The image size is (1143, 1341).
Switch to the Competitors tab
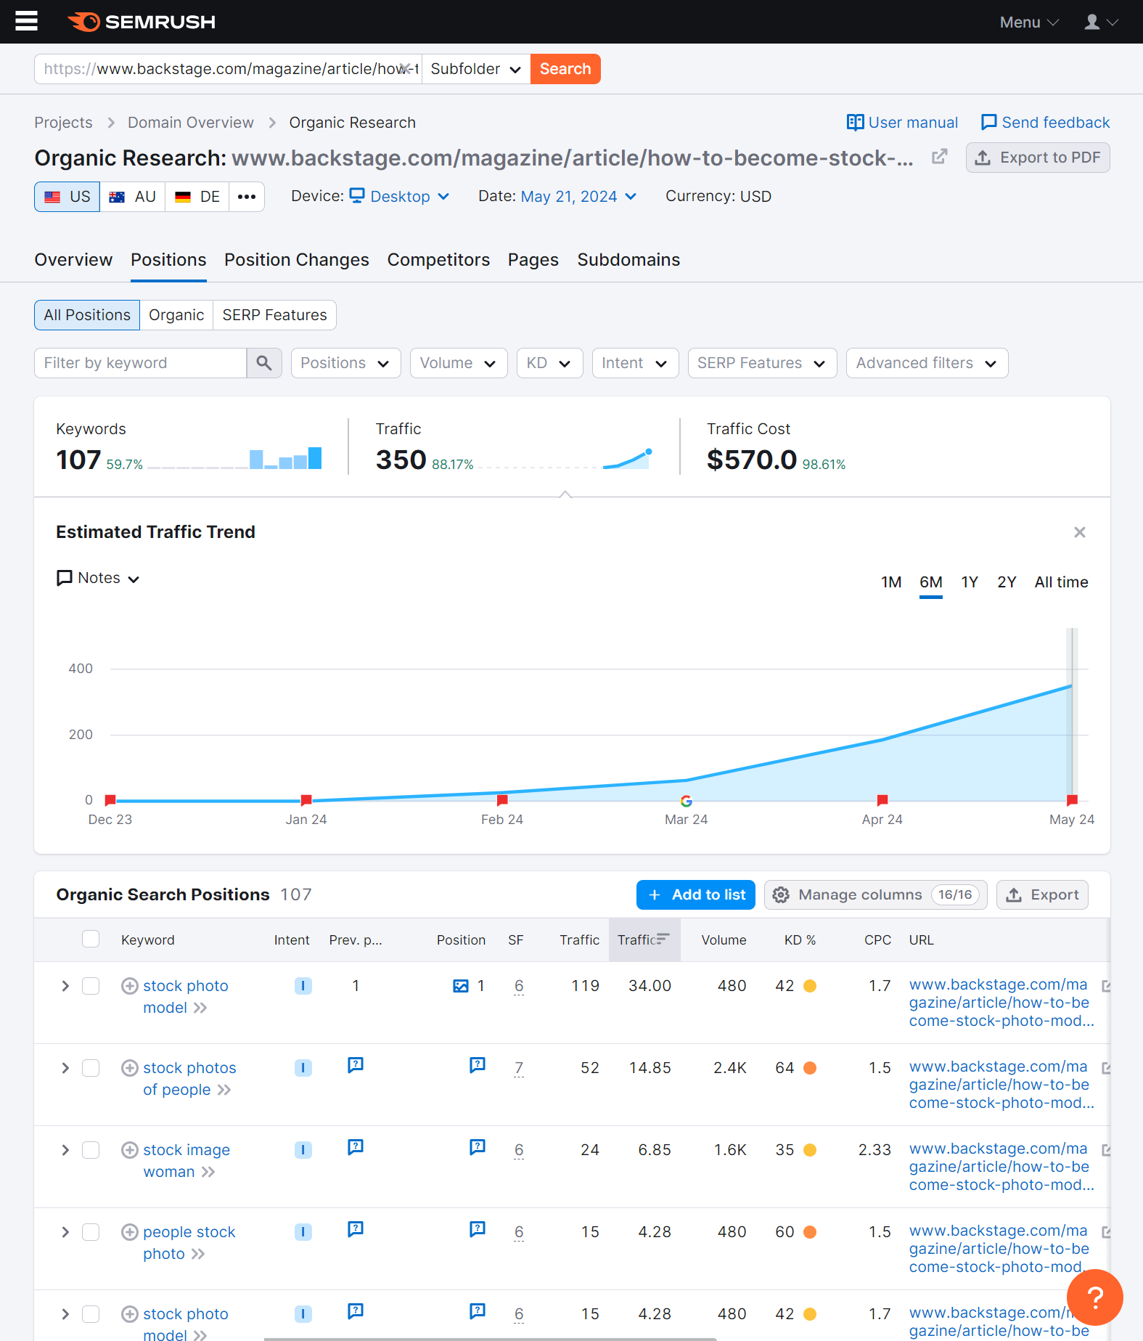pyautogui.click(x=438, y=260)
